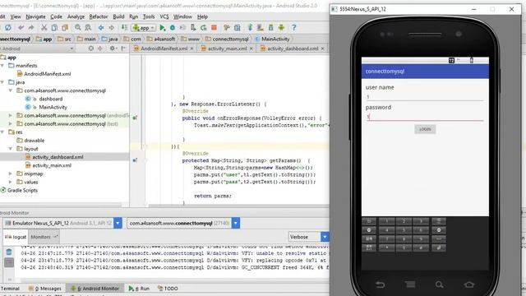
Task: Select Gradle Scripts in the project tree
Action: (19, 190)
